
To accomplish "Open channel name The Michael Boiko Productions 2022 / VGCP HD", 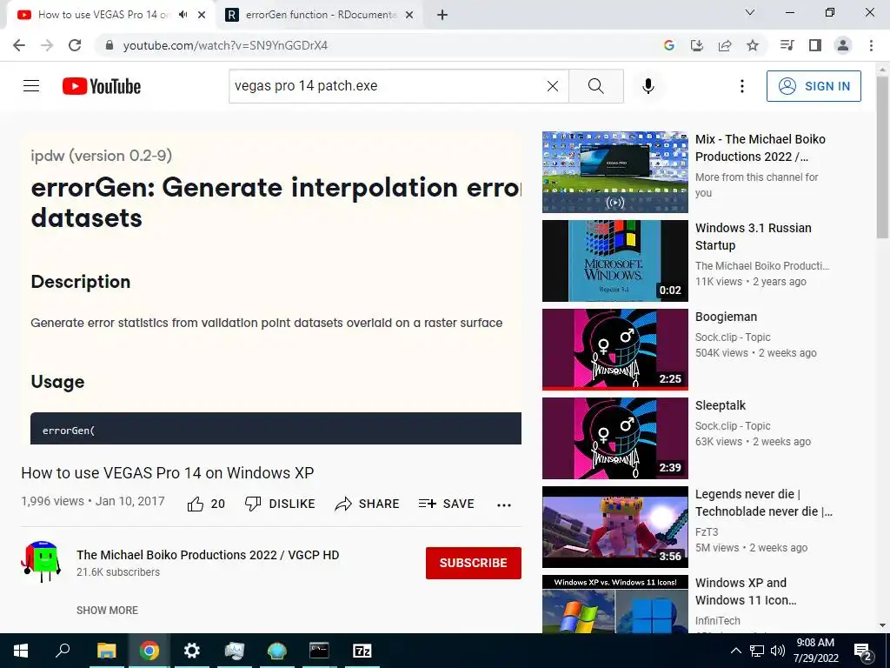I will point(208,555).
